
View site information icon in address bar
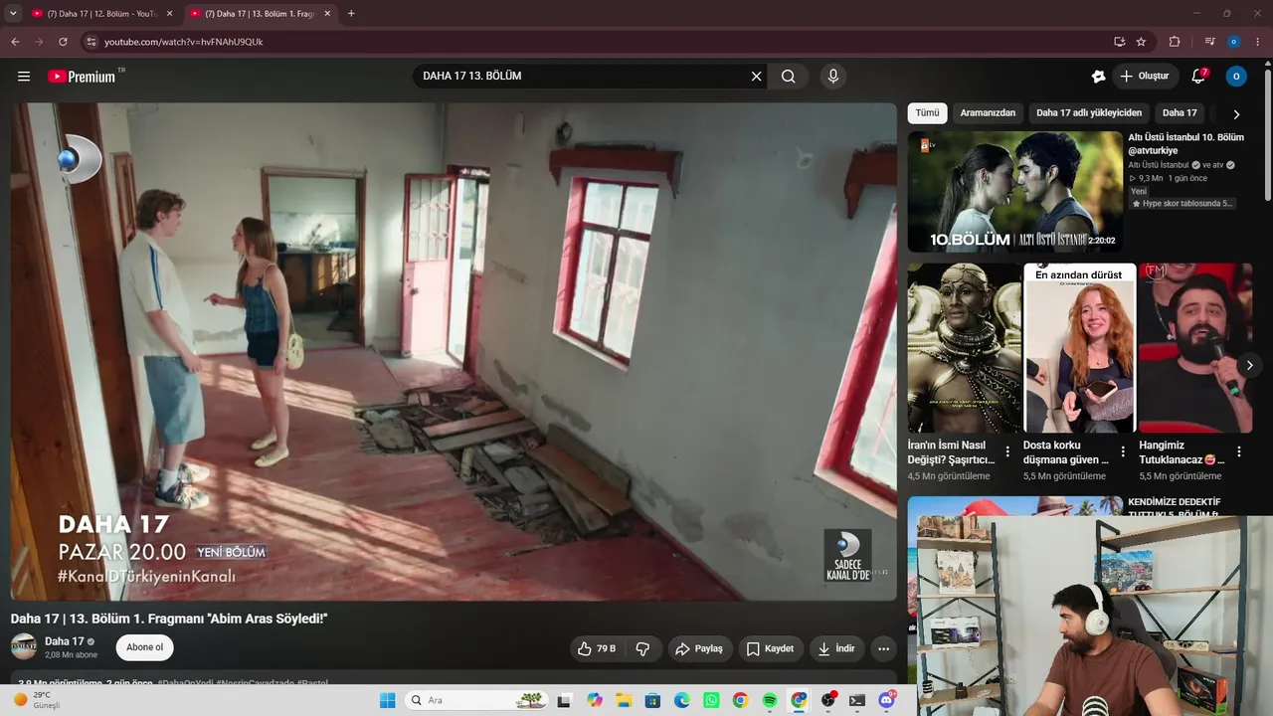(x=91, y=42)
